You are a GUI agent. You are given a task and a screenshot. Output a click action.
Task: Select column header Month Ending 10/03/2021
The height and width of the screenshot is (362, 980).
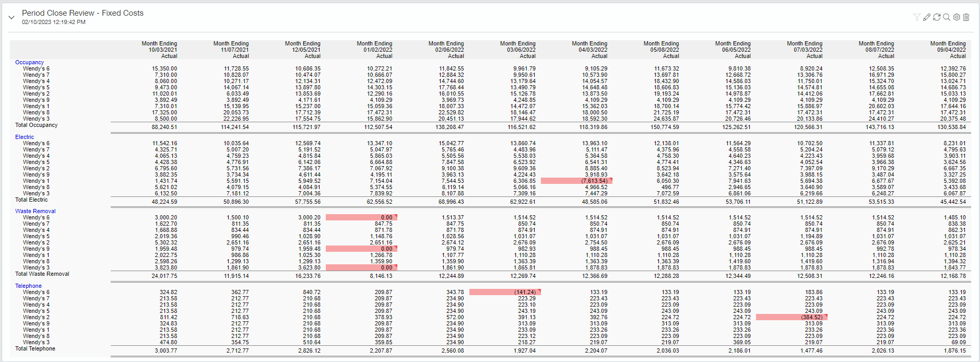point(159,50)
